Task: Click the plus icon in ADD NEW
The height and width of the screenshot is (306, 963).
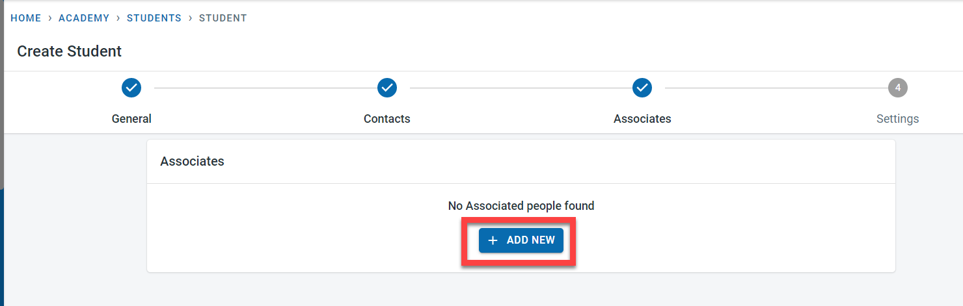Action: 493,240
